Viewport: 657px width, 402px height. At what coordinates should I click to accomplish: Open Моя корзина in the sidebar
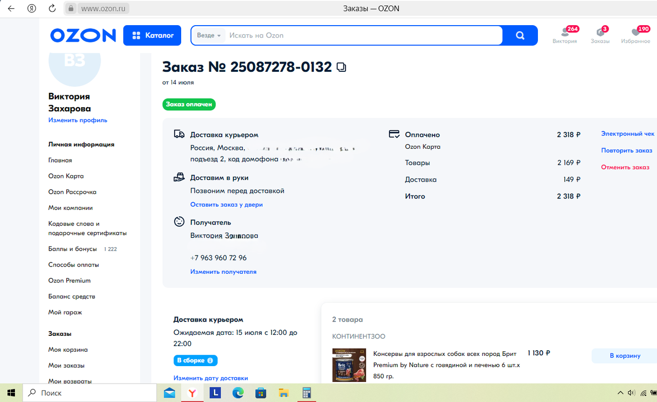(x=68, y=350)
